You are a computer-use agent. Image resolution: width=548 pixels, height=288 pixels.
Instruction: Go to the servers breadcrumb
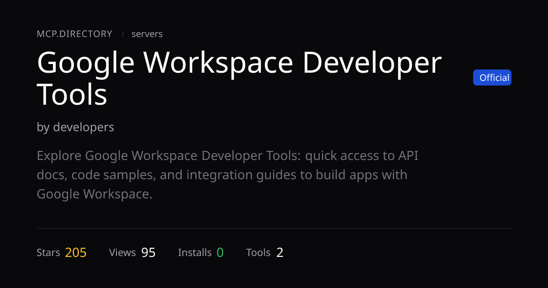click(x=147, y=34)
